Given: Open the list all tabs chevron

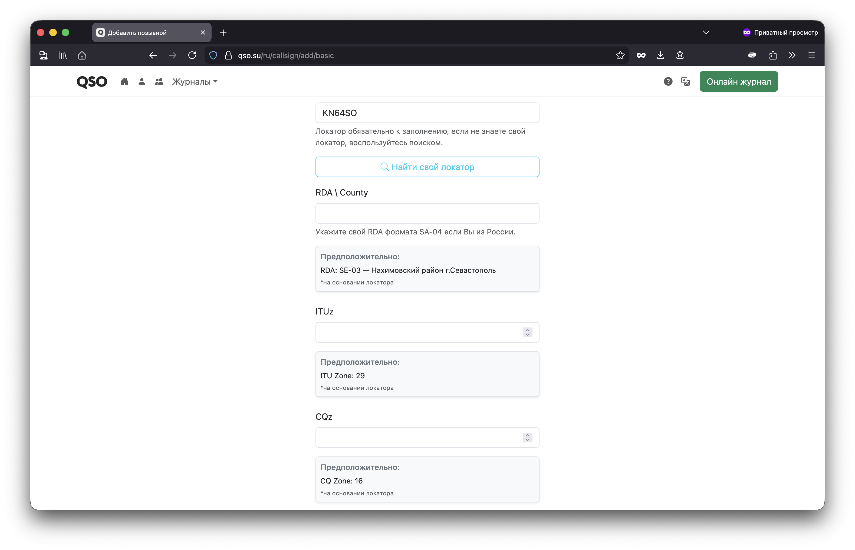Looking at the screenshot, I should (706, 32).
